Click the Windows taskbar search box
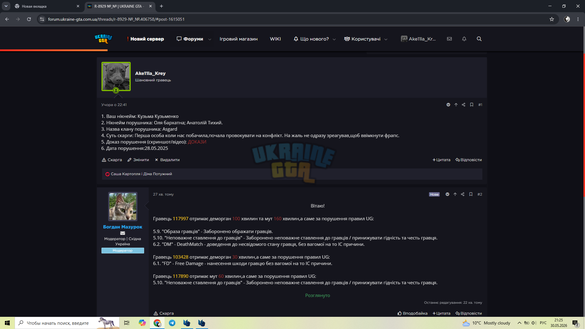 [67, 323]
